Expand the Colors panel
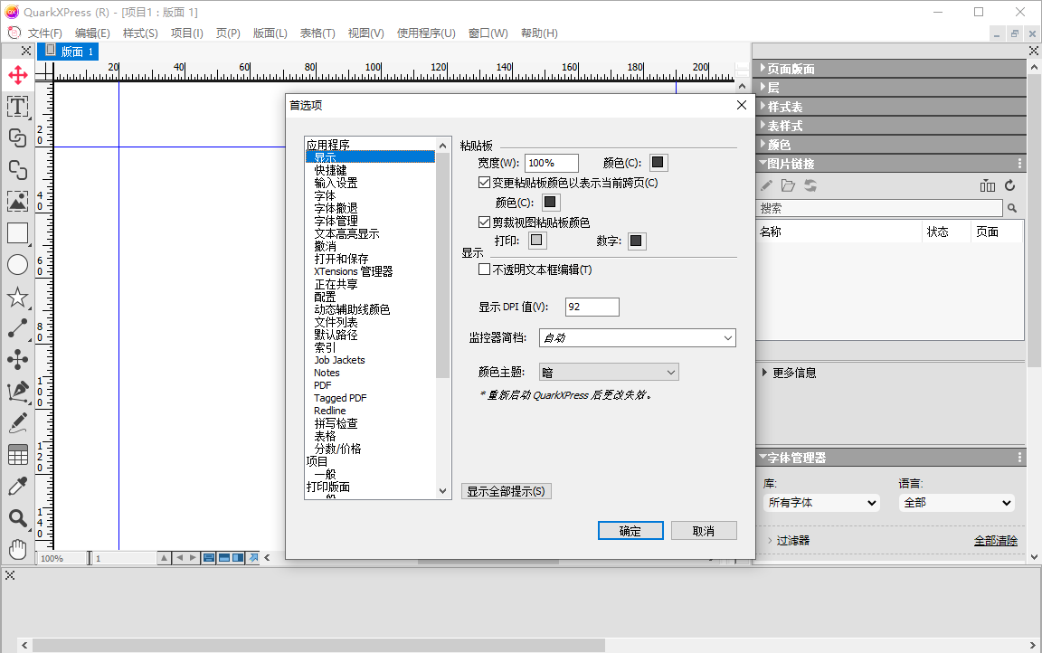Image resolution: width=1042 pixels, height=653 pixels. (763, 144)
